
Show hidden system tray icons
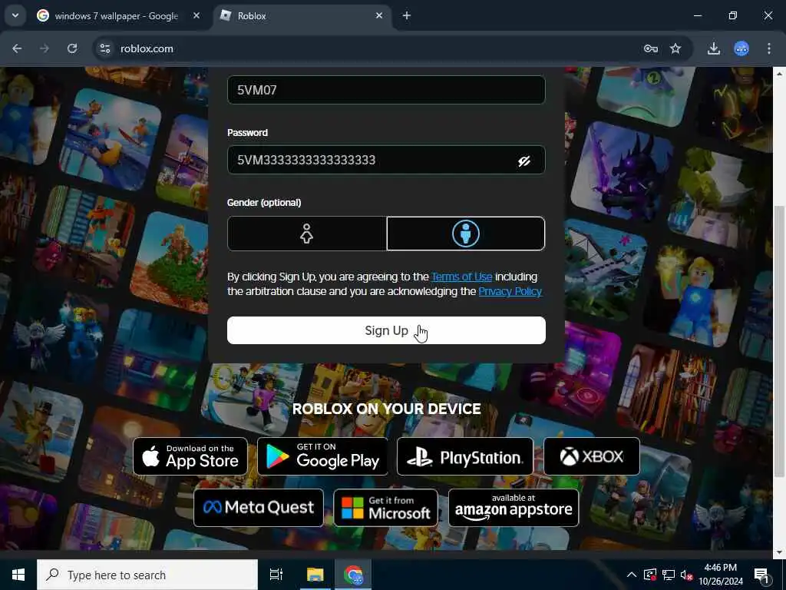tap(632, 575)
